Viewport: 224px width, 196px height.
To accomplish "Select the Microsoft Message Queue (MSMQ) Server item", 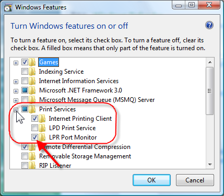I will click(x=97, y=100).
